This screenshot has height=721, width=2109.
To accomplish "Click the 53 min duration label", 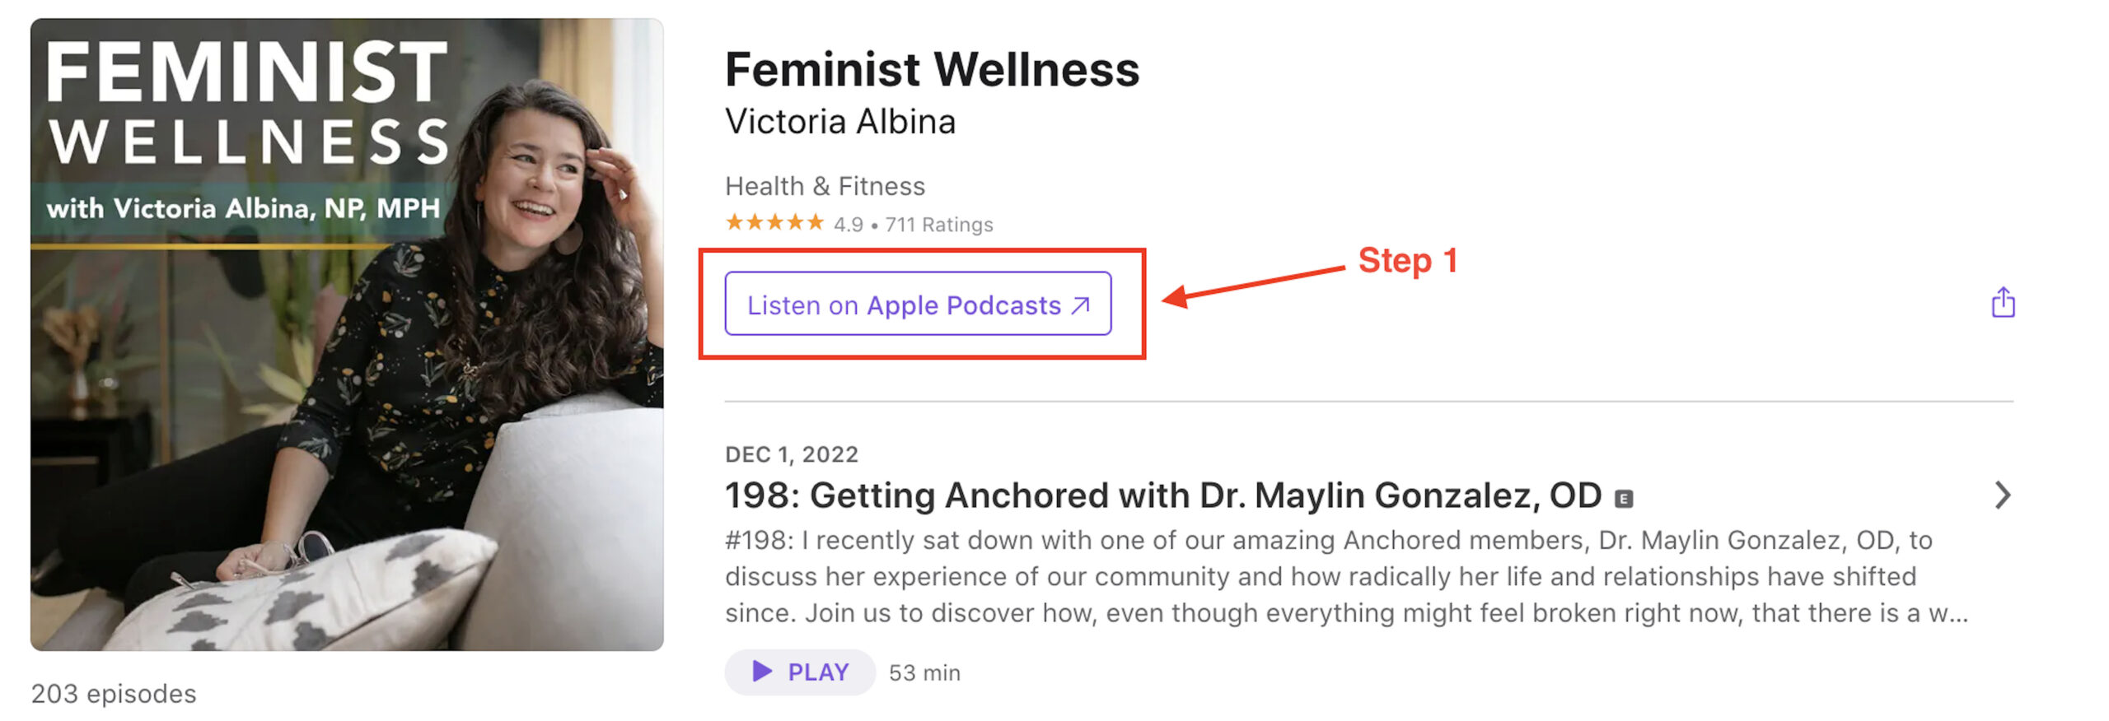I will coord(924,673).
